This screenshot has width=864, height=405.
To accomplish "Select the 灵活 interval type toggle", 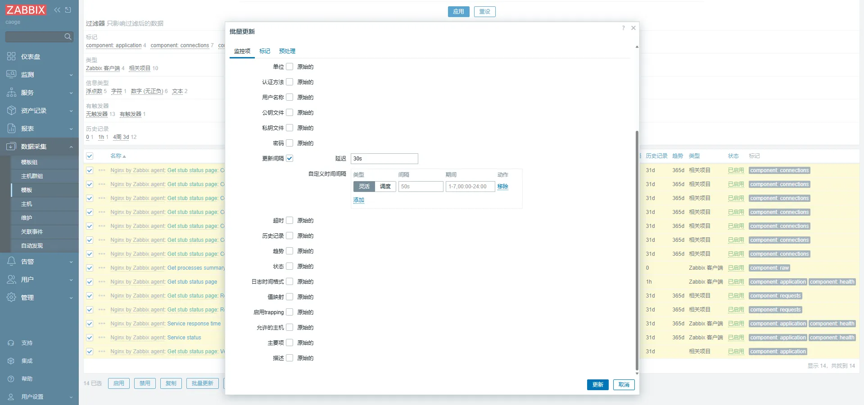I will (364, 187).
